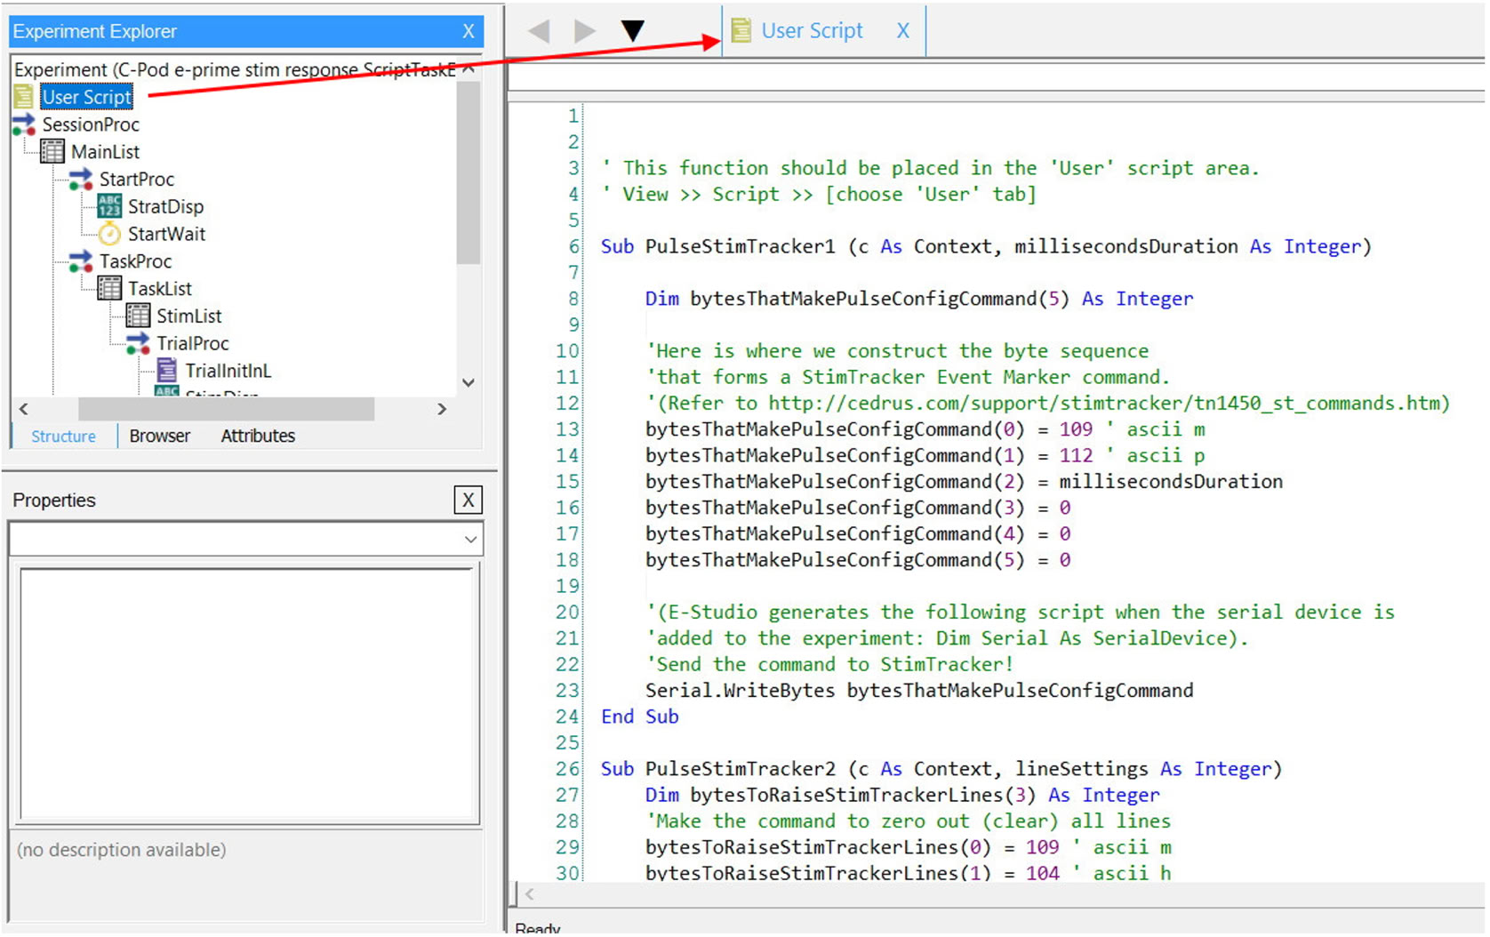Close the User Script tab
This screenshot has width=1490, height=937.
tap(902, 31)
